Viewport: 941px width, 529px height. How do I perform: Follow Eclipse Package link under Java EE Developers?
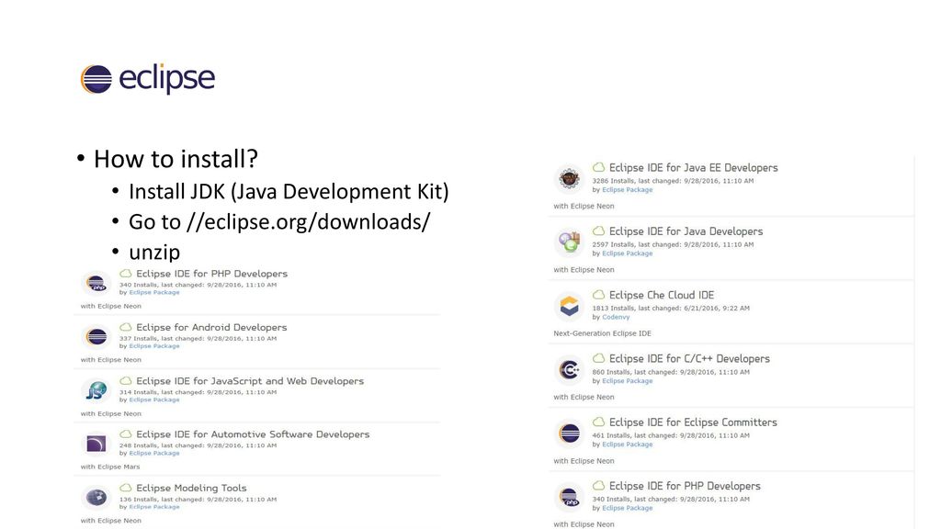click(627, 189)
